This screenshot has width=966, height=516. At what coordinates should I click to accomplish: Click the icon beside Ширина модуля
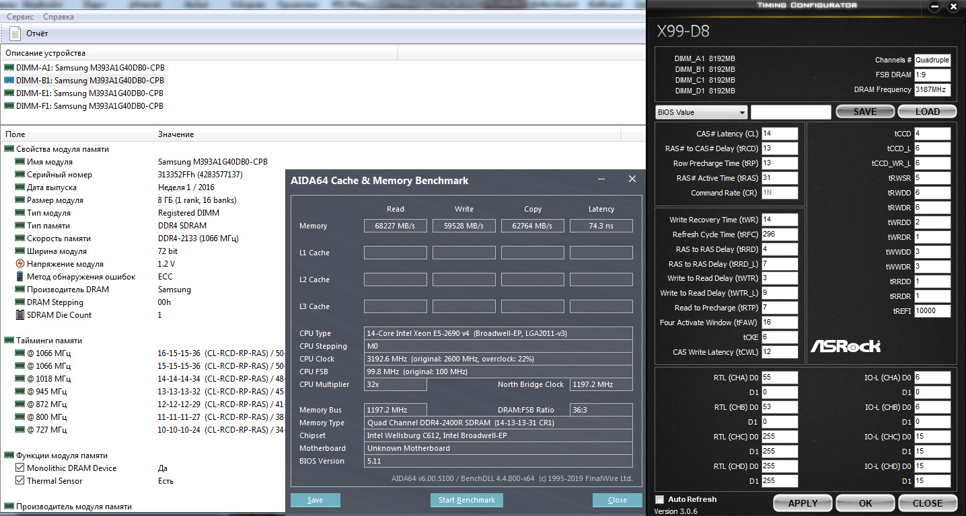coord(20,251)
